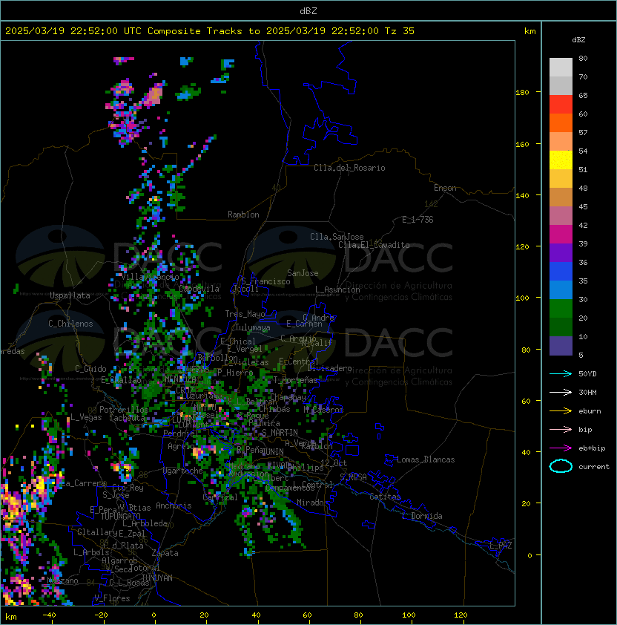Click the 'Zapata' map label

(165, 553)
